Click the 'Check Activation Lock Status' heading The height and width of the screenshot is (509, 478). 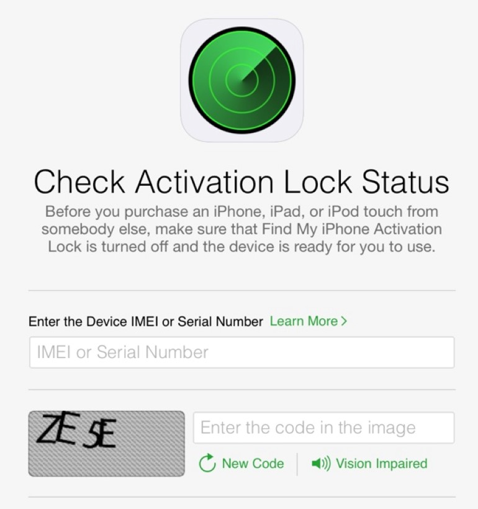(x=241, y=181)
